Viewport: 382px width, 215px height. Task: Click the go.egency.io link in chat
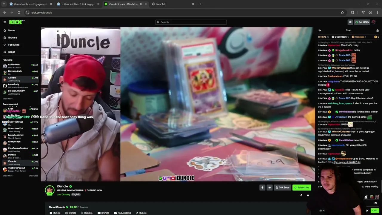(344, 162)
